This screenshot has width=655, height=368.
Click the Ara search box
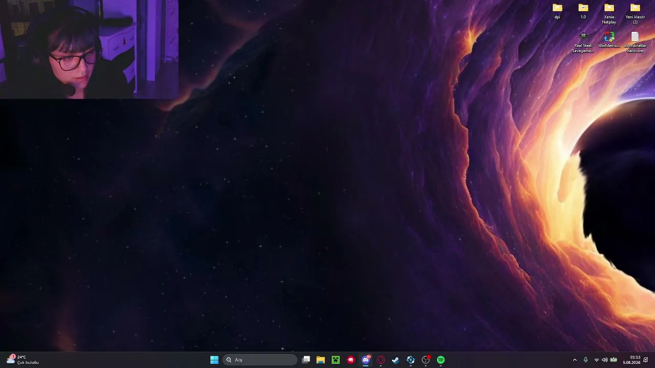260,360
